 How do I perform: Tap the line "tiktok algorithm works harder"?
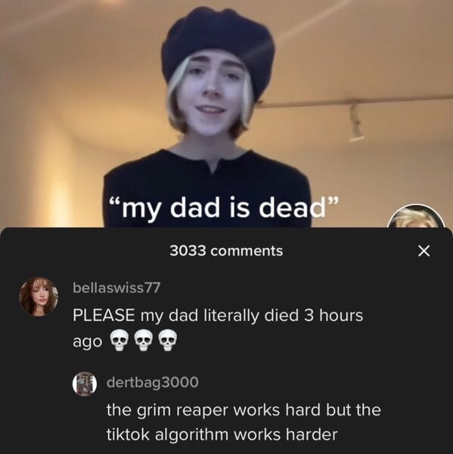(222, 434)
